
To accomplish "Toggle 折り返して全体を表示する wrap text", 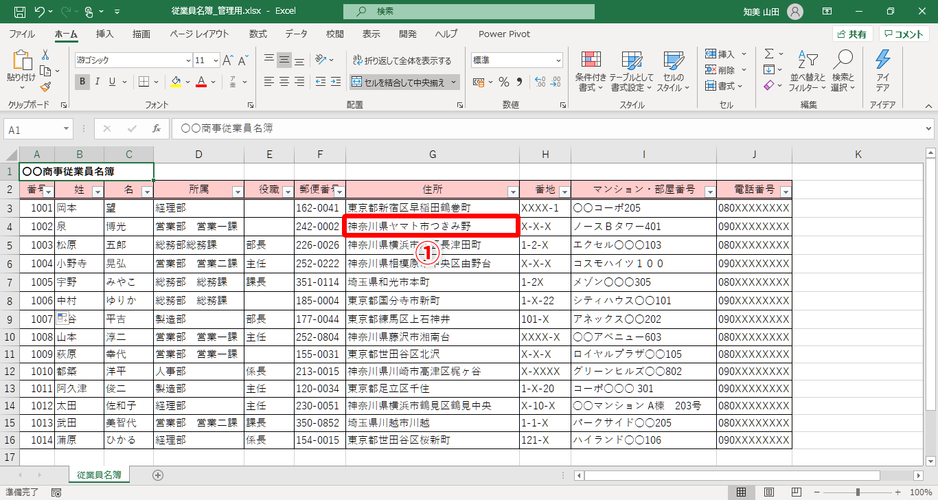I will [x=402, y=60].
